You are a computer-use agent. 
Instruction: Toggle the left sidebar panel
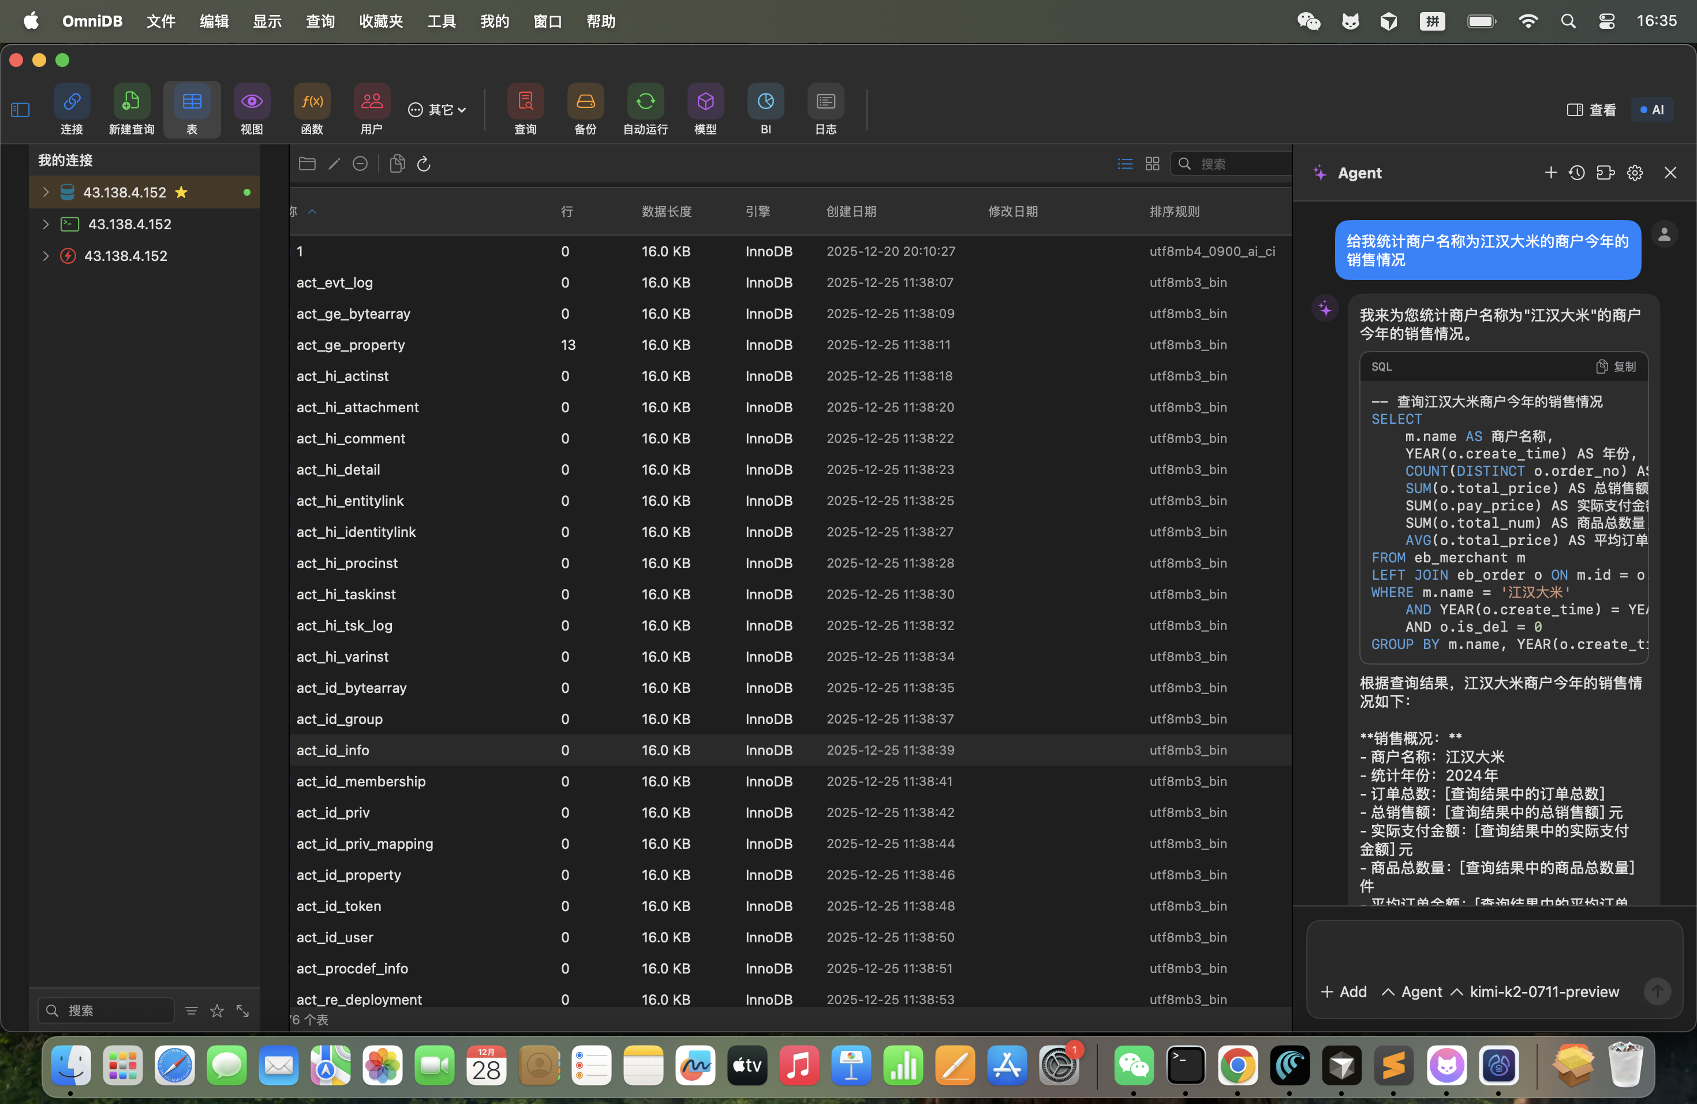(21, 110)
